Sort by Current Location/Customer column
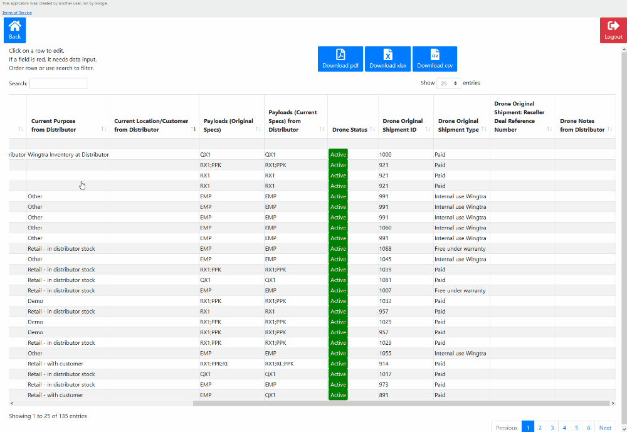 [154, 125]
